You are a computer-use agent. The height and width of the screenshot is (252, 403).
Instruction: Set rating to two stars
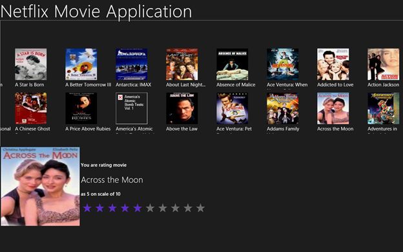click(99, 208)
